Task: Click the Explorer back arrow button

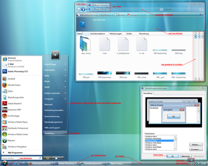Action: coord(79,10)
